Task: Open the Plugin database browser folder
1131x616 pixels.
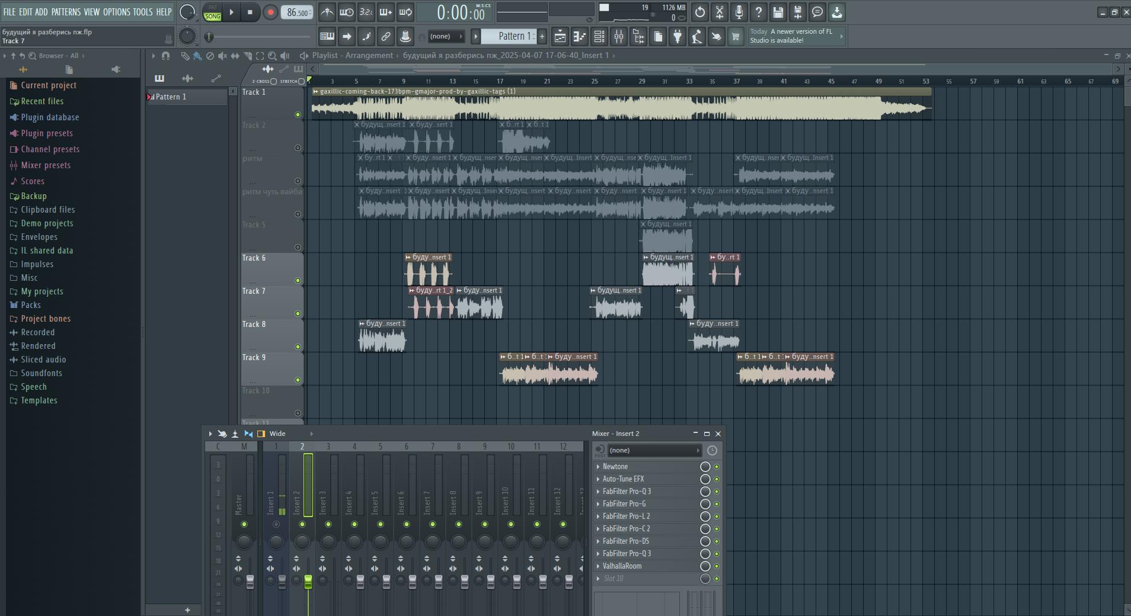Action: tap(50, 117)
